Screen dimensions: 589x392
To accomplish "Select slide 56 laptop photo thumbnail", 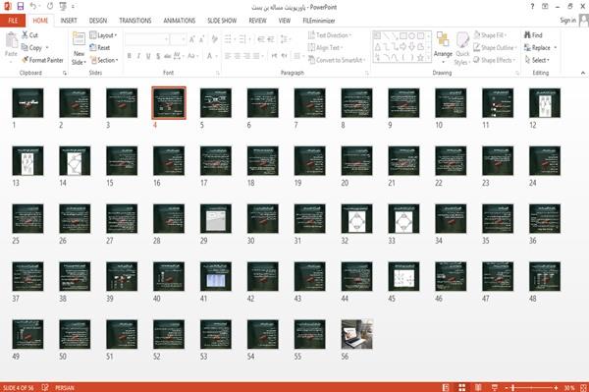I will pyautogui.click(x=357, y=334).
